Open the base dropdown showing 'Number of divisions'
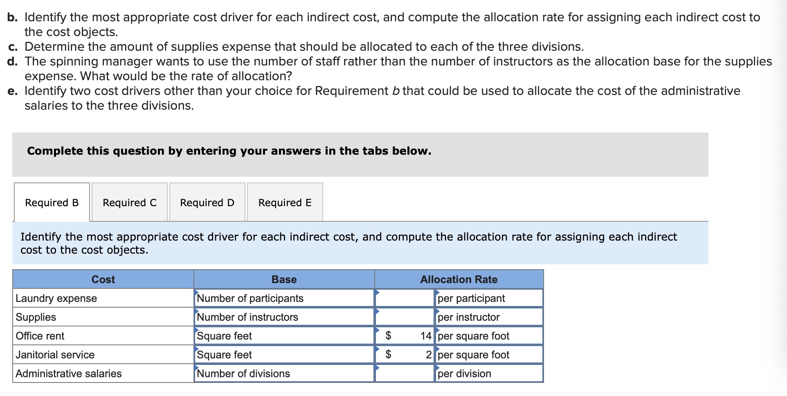The width and height of the screenshot is (787, 396). click(x=284, y=373)
